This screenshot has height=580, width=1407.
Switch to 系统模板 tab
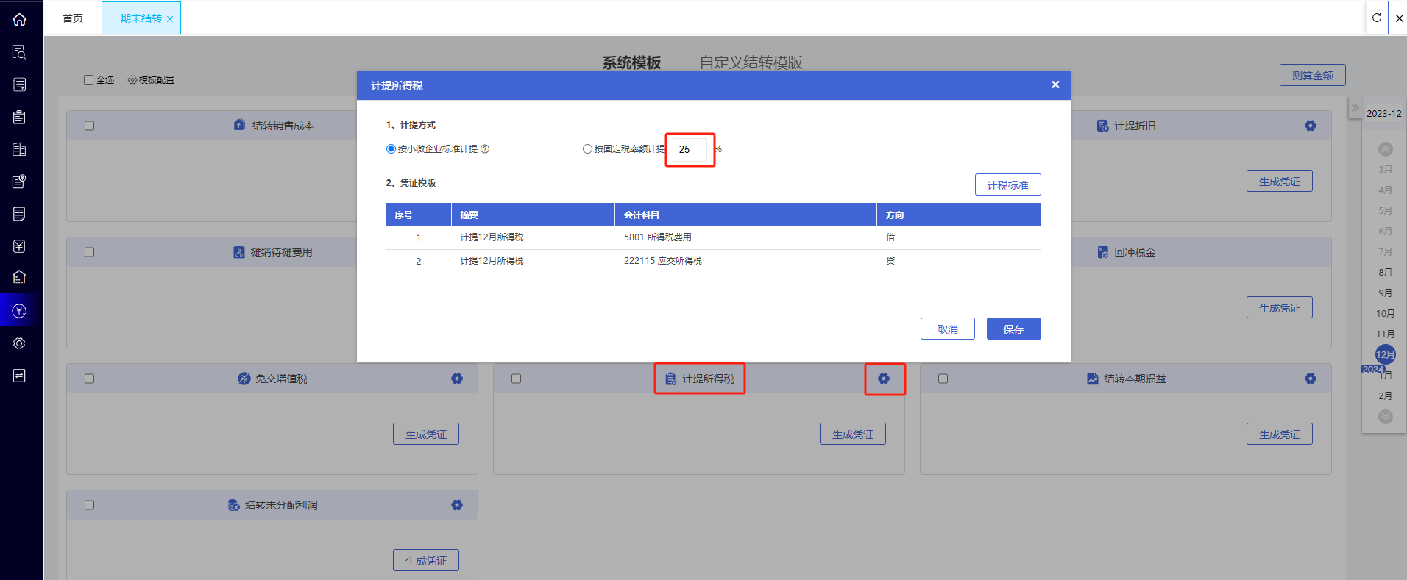(631, 62)
